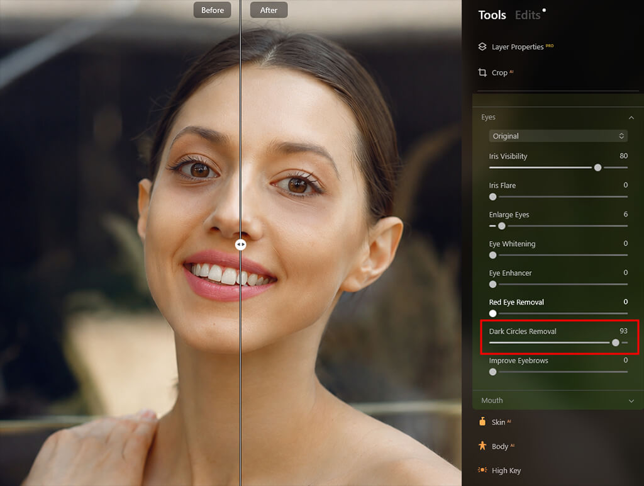The height and width of the screenshot is (486, 644).
Task: Click the Iris Visibility value 80
Action: point(623,156)
